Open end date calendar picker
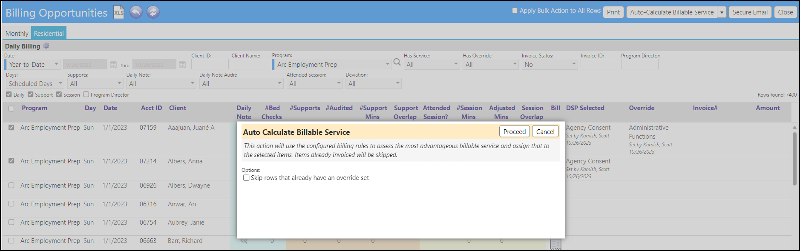Screen dimensions: 800x251 click(x=182, y=65)
